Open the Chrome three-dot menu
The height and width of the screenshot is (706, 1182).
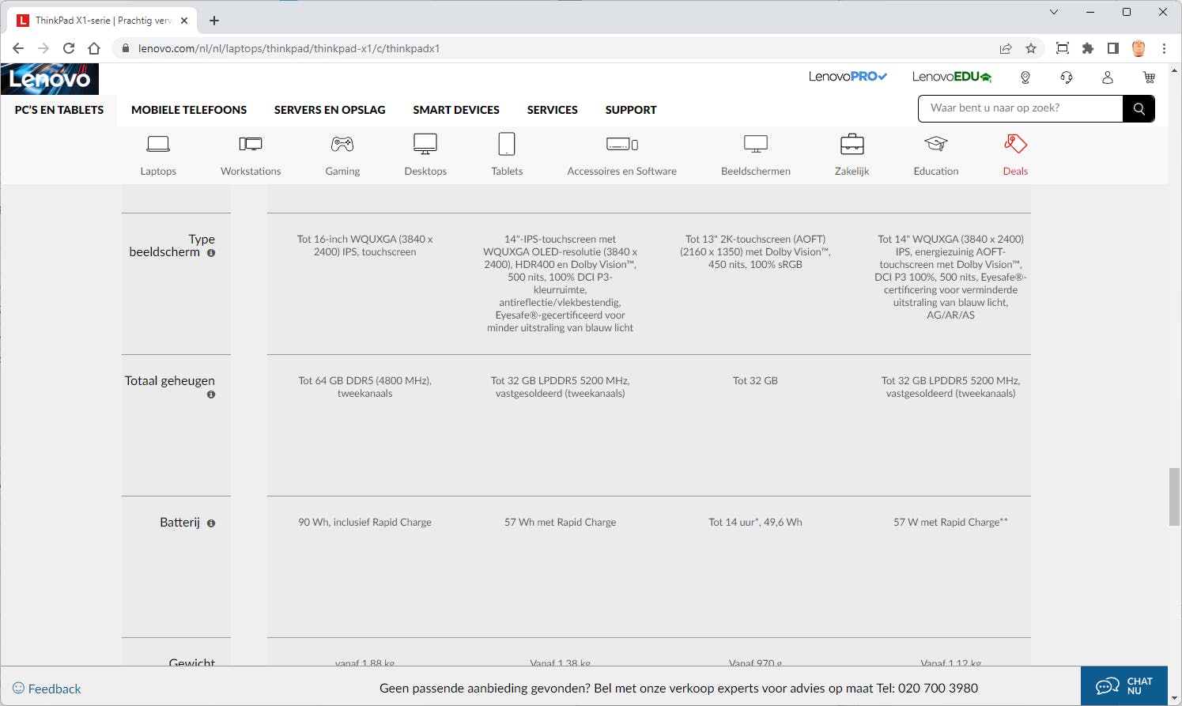pos(1164,48)
